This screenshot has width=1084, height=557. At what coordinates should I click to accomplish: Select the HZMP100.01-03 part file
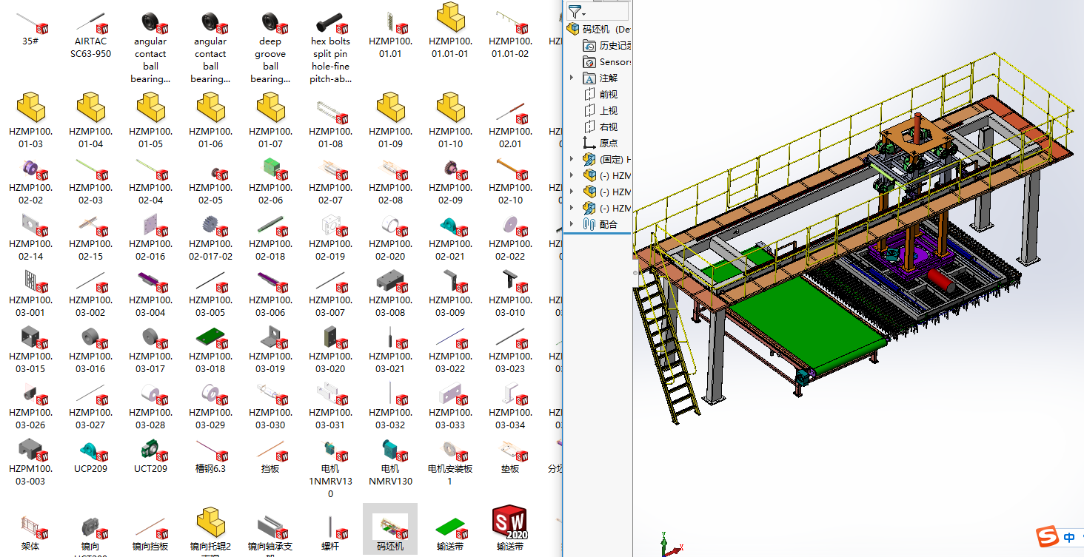click(x=30, y=121)
